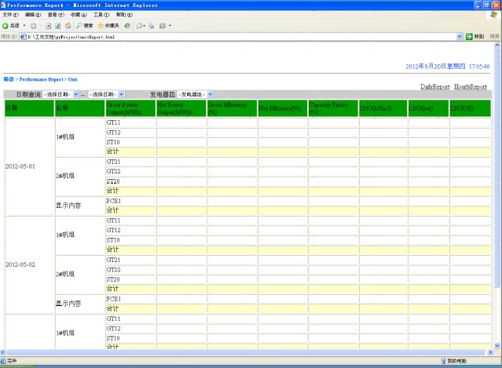Click the Go button beside address bar

[x=475, y=36]
